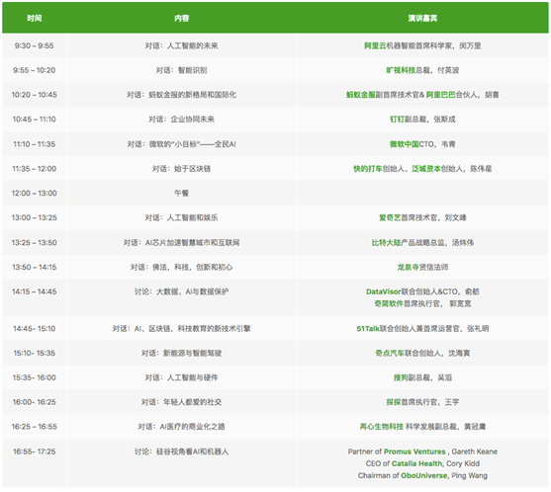Select the time 14:45- 15:10
The image size is (551, 492).
click(34, 328)
